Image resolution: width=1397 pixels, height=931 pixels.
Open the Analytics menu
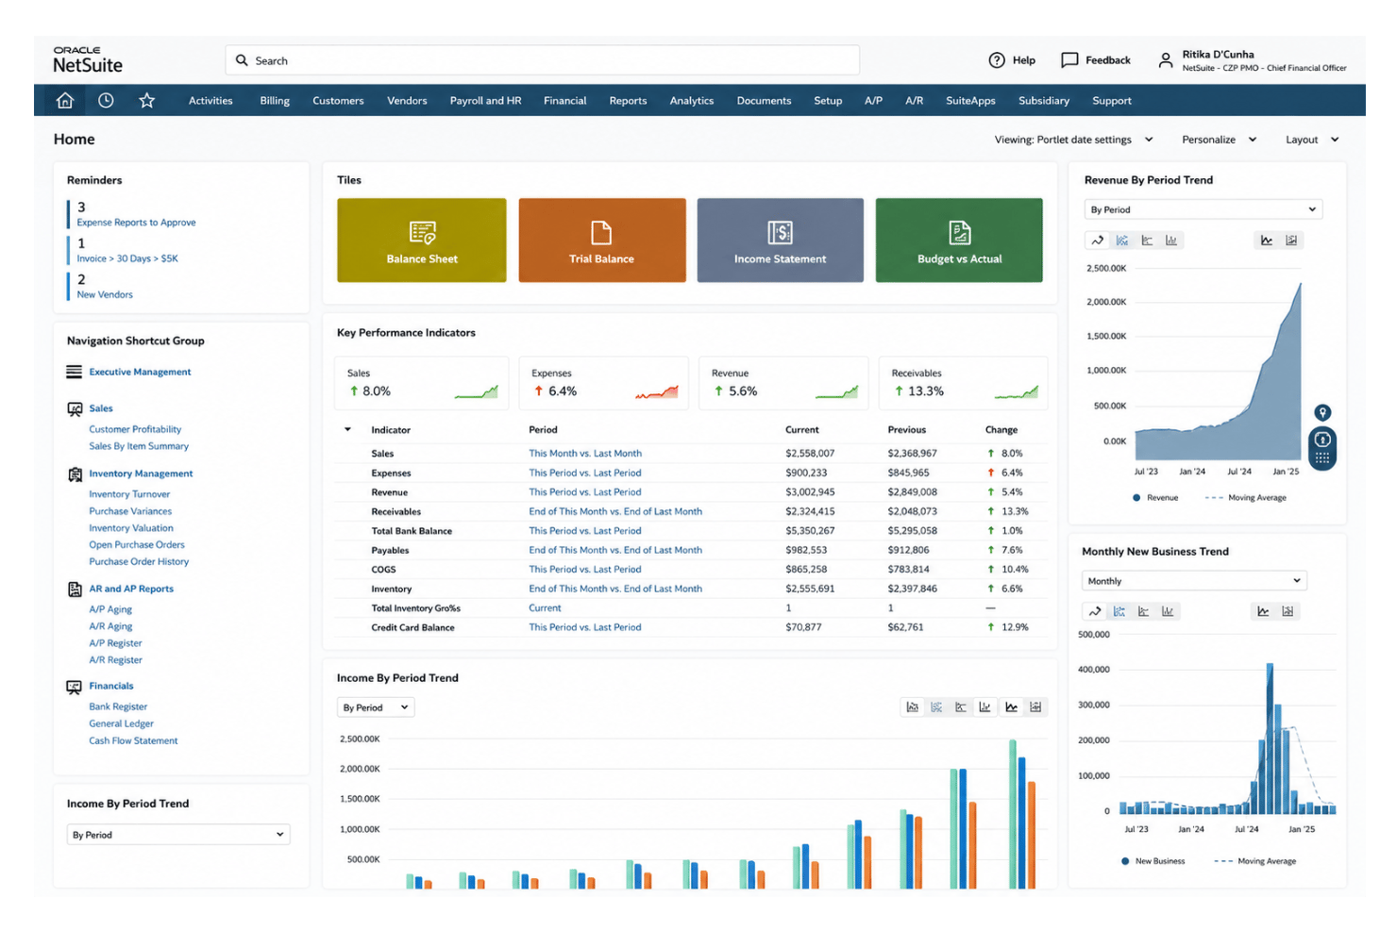tap(692, 101)
